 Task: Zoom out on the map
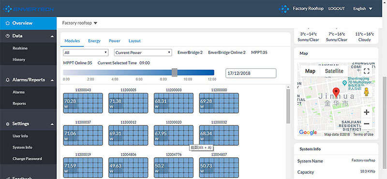pos(367,123)
